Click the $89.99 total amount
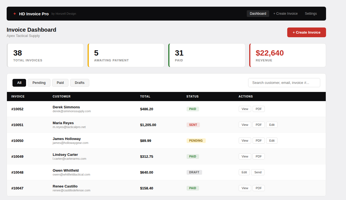Screen dimensions: 346x200 click(x=146, y=141)
